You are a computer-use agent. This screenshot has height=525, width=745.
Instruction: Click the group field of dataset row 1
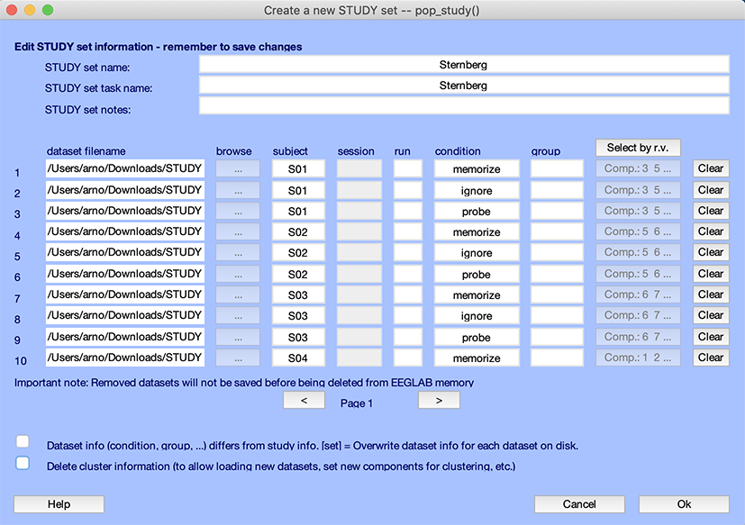click(557, 168)
